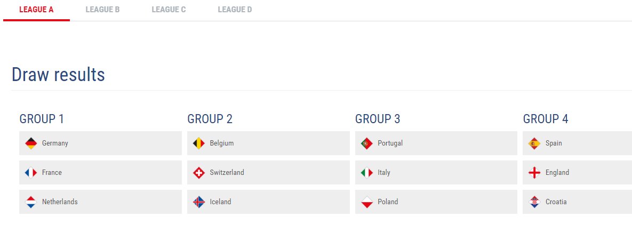Select the League A tab

tap(36, 10)
